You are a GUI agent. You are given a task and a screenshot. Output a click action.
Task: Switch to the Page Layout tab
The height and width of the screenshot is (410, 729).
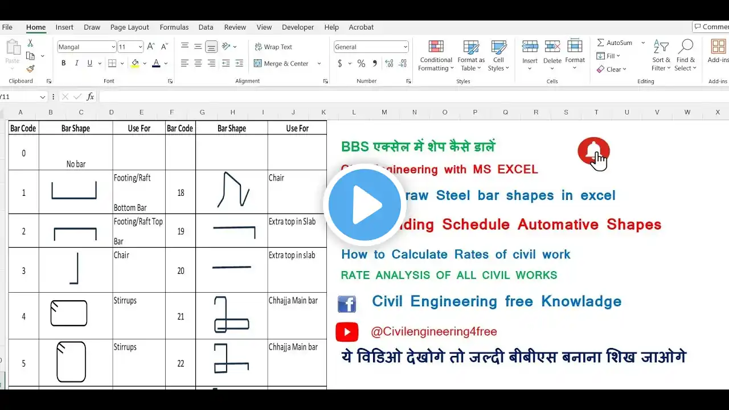point(130,27)
